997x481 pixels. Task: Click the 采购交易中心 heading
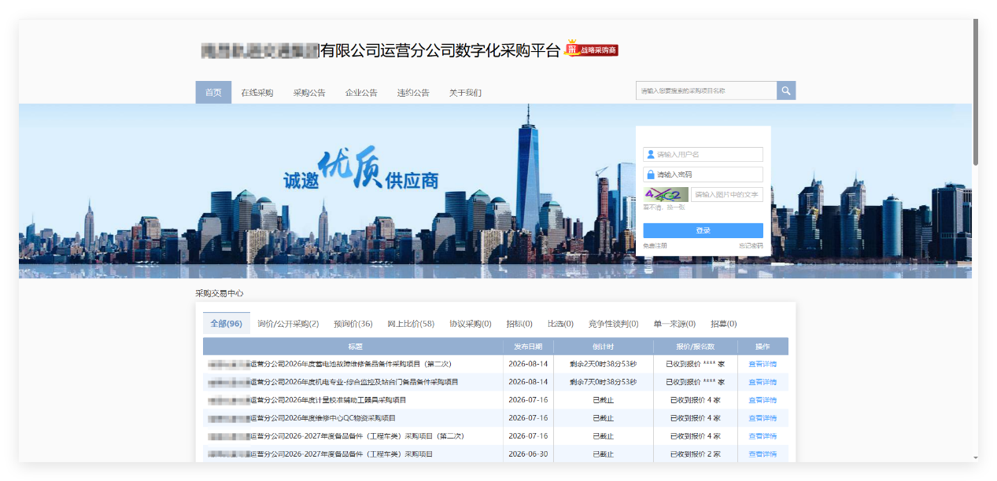click(220, 293)
